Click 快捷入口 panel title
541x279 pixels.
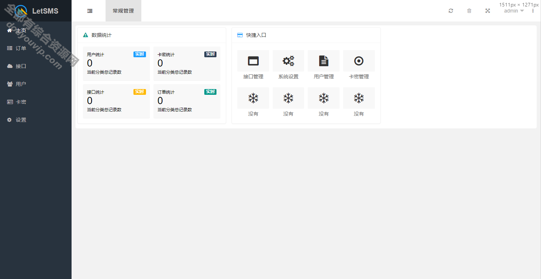tap(256, 35)
